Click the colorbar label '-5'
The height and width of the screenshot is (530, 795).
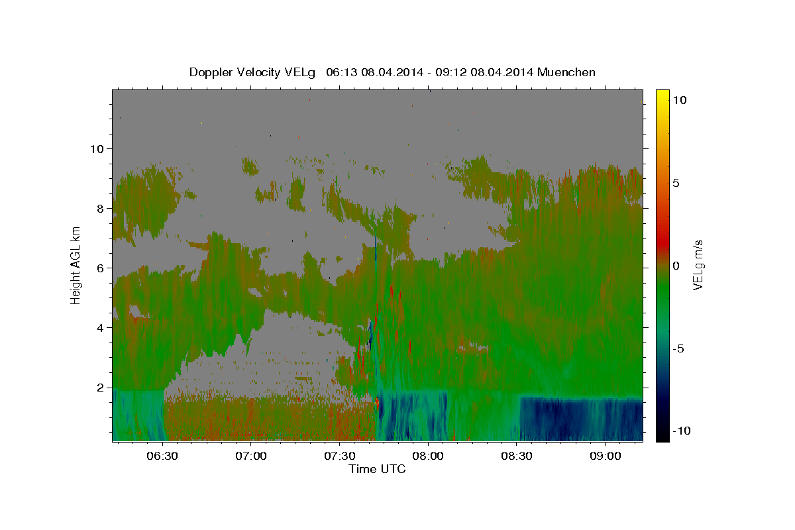point(678,348)
